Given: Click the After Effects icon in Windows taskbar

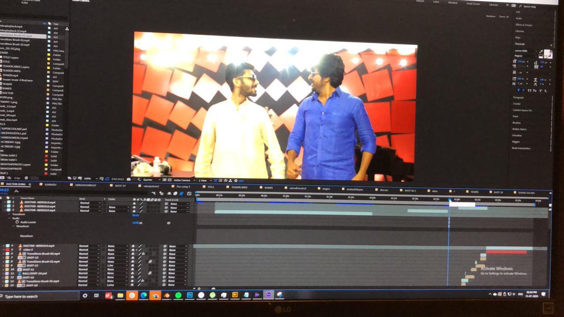Looking at the screenshot, I should tap(268, 295).
